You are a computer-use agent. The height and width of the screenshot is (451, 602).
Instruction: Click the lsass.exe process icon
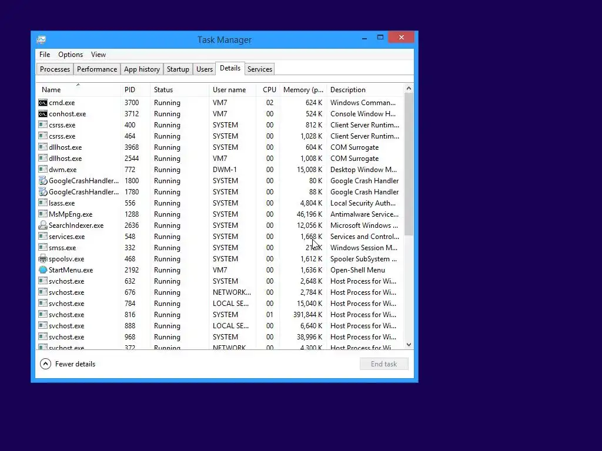tap(43, 203)
